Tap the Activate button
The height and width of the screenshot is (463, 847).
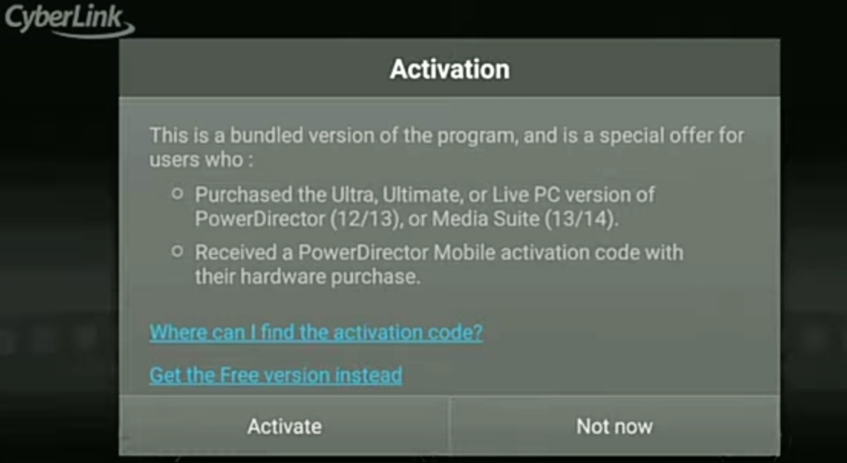[284, 426]
